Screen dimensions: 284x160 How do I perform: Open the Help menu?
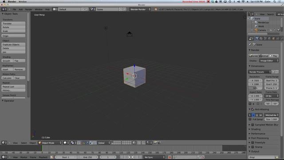click(47, 9)
